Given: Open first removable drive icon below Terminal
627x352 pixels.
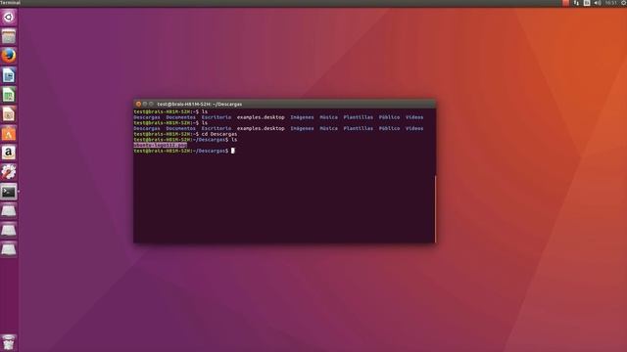Looking at the screenshot, I should click(9, 211).
